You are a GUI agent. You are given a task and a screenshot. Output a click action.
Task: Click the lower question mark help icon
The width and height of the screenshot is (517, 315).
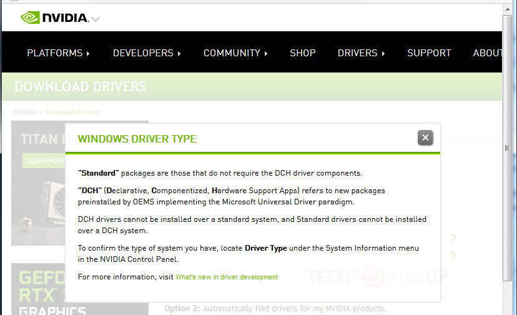(x=453, y=257)
